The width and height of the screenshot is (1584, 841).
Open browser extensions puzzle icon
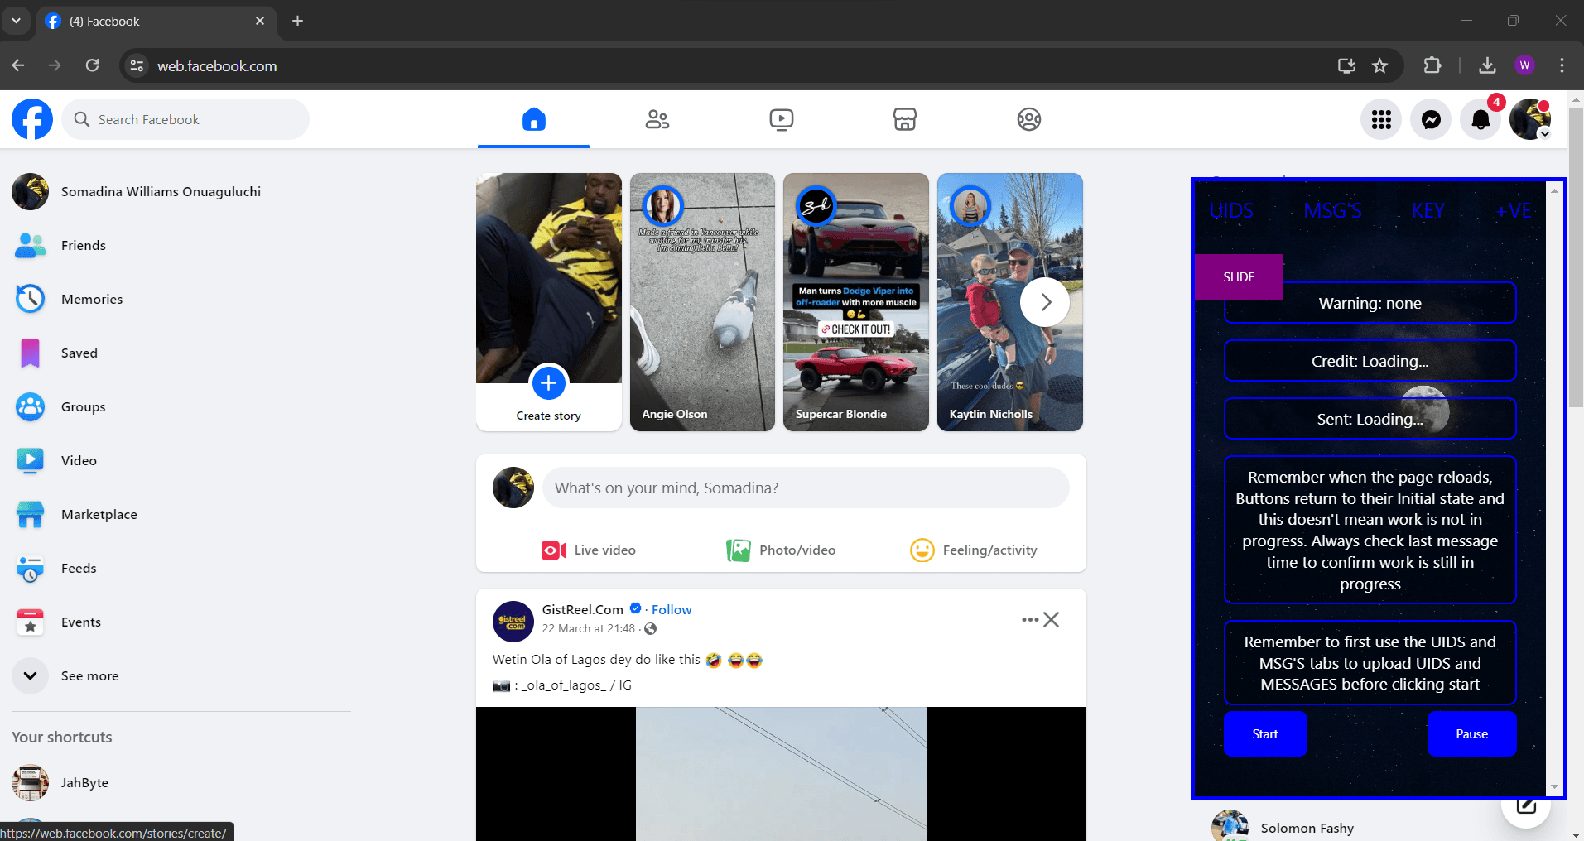[x=1432, y=65]
